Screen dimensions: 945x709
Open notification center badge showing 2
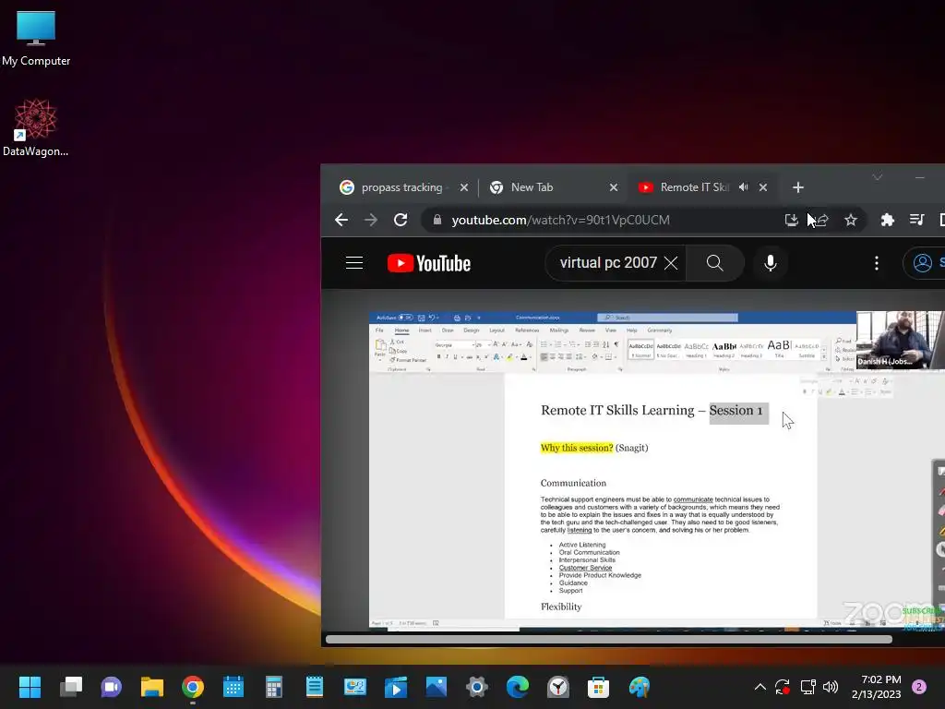tap(920, 687)
